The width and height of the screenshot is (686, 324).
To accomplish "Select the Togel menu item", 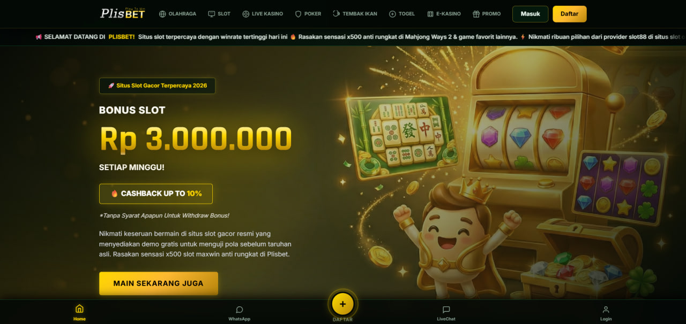I will (402, 14).
